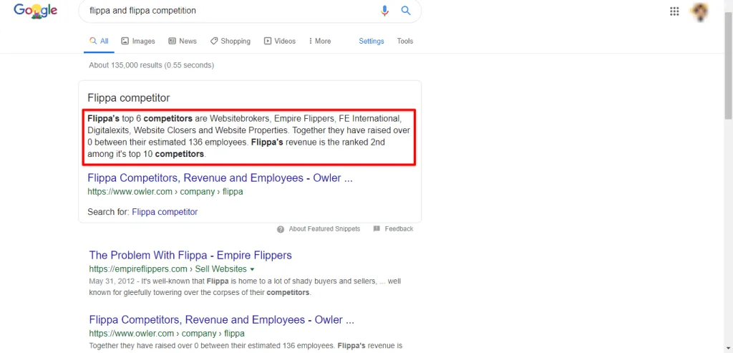This screenshot has height=353, width=733.
Task: Click the Google logo
Action: click(36, 10)
